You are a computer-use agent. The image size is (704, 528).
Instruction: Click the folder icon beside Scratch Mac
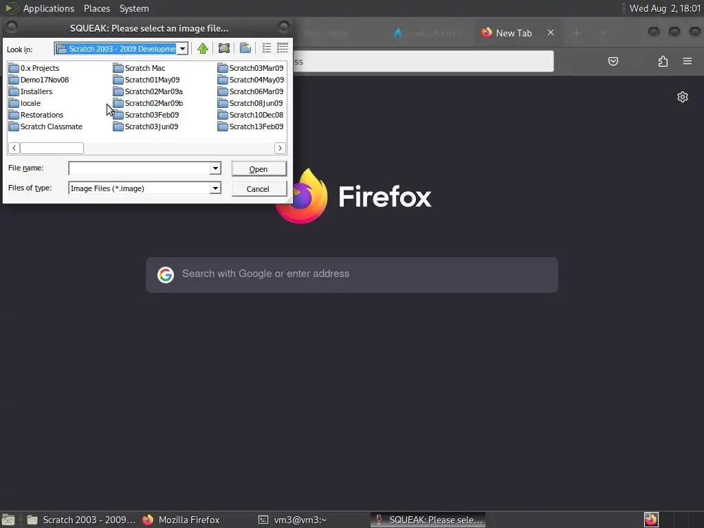coord(118,68)
